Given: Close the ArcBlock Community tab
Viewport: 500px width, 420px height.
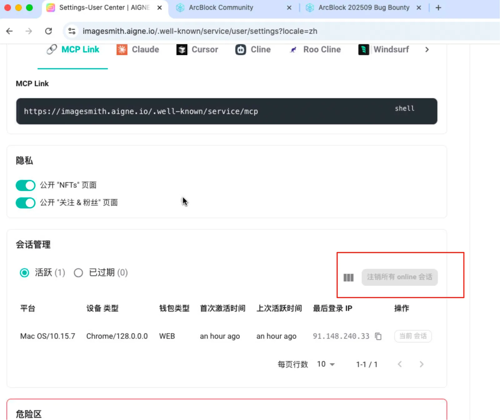Looking at the screenshot, I should point(289,8).
